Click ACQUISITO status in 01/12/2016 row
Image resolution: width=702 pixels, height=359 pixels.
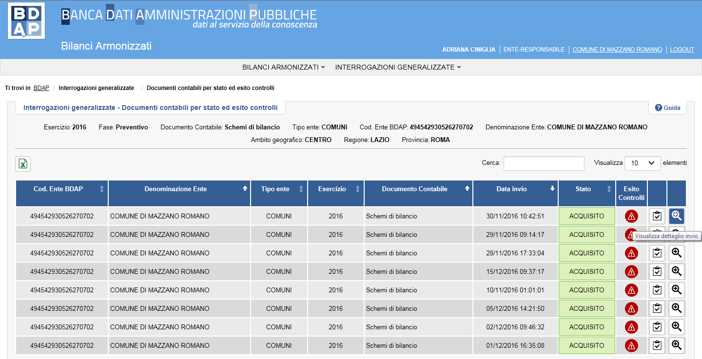click(587, 345)
